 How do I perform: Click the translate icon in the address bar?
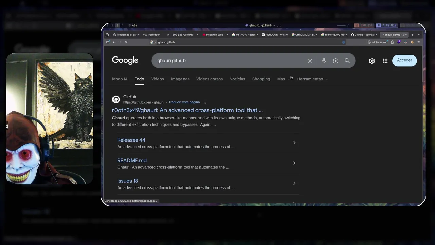point(344,42)
